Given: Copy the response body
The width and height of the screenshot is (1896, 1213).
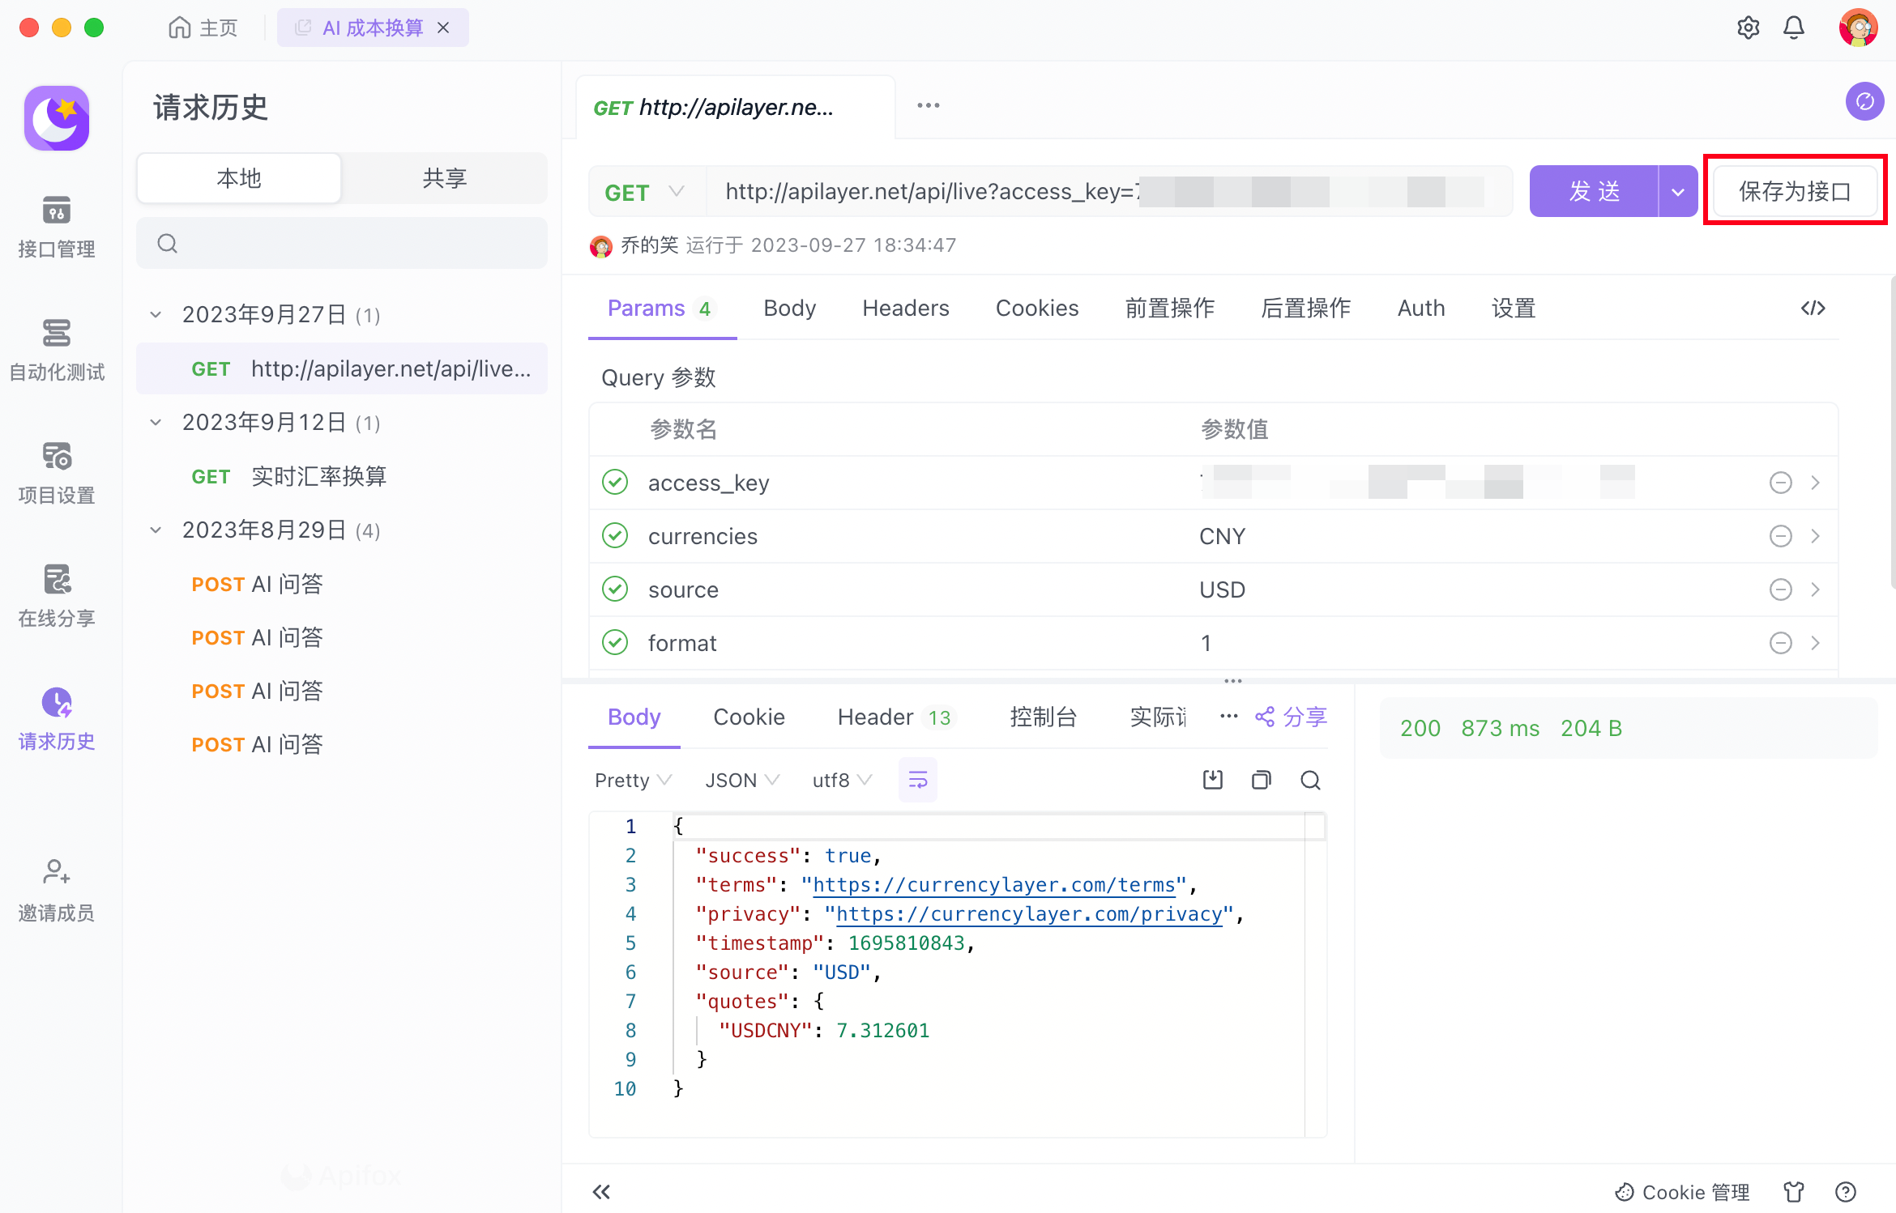Looking at the screenshot, I should (1261, 780).
